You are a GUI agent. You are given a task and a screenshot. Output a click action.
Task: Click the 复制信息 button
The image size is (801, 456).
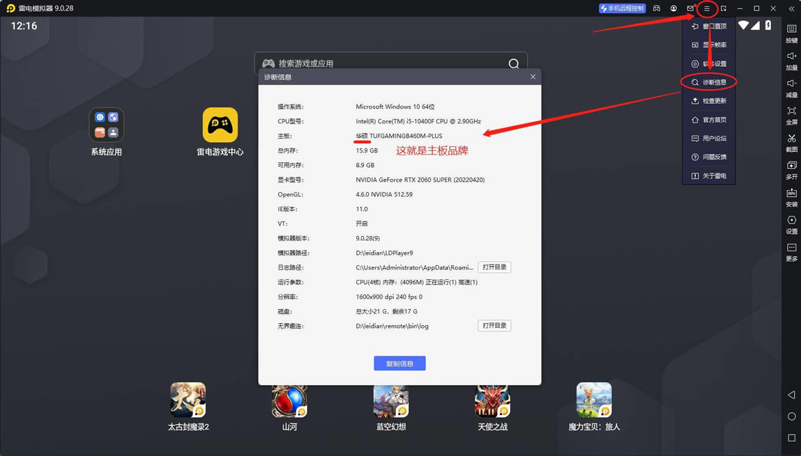[x=399, y=363]
